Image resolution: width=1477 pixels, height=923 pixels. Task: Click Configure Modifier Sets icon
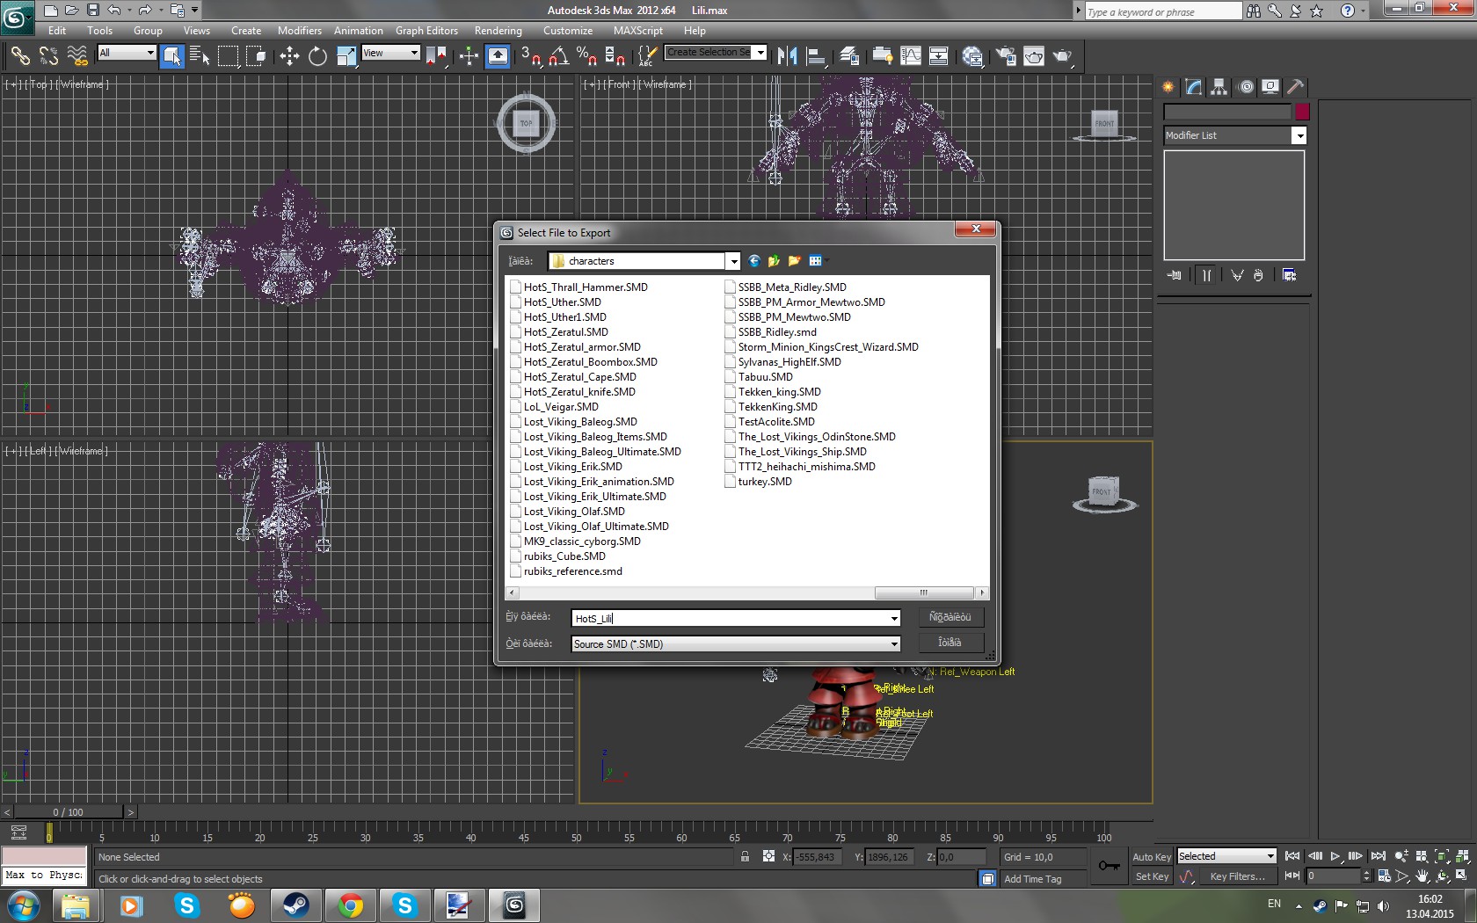1289,275
